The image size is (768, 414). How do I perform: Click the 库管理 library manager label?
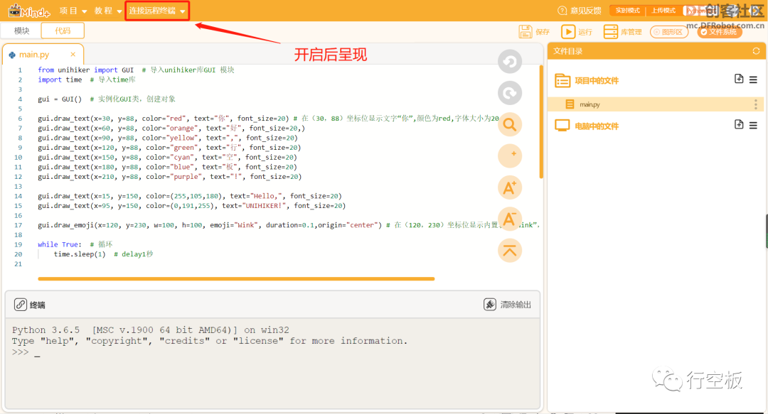click(x=631, y=32)
